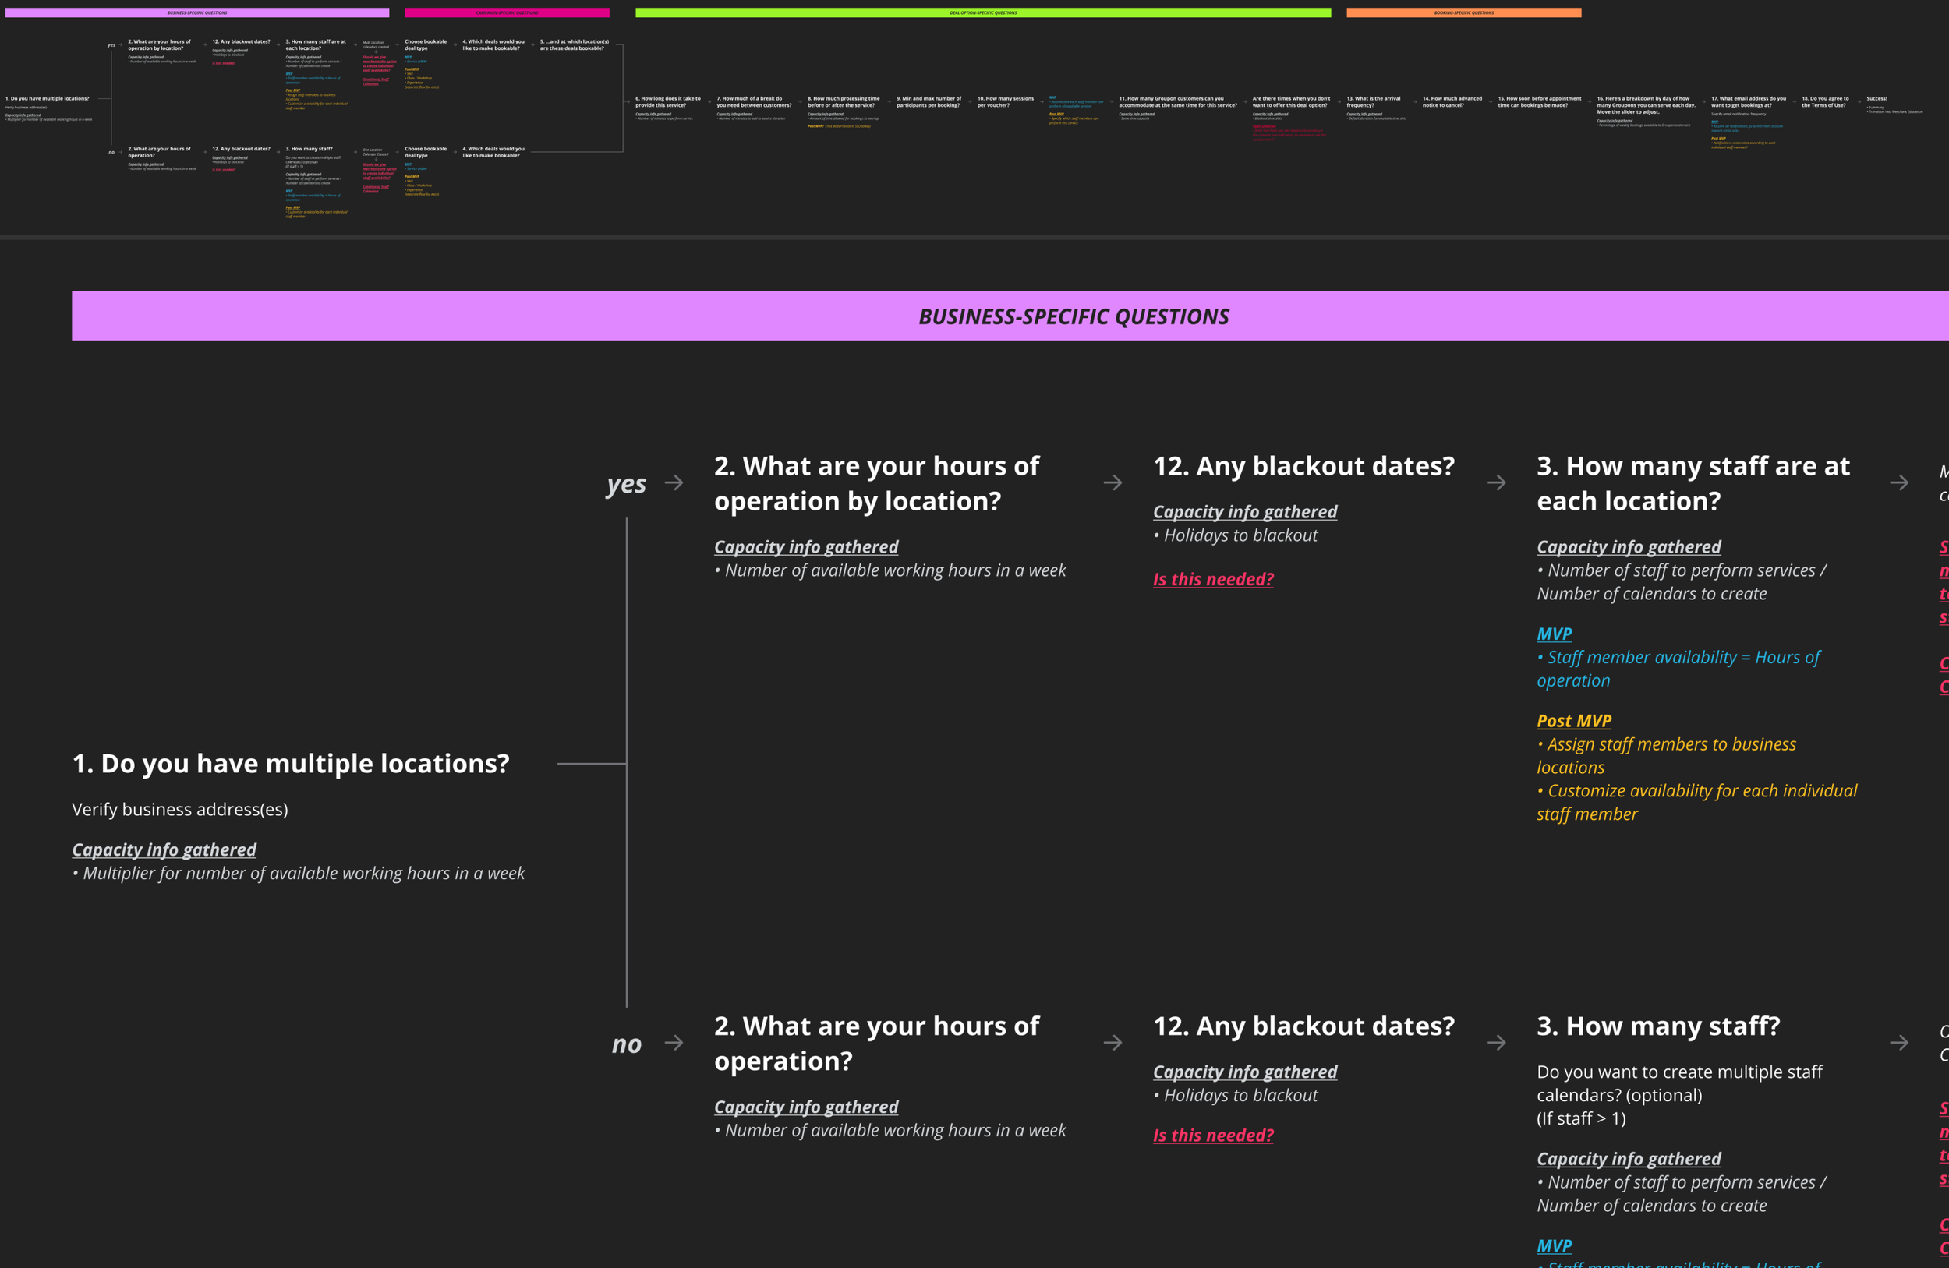The height and width of the screenshot is (1268, 1949).
Task: Select node '3. How many staff are at each location?'
Action: [x=1692, y=483]
